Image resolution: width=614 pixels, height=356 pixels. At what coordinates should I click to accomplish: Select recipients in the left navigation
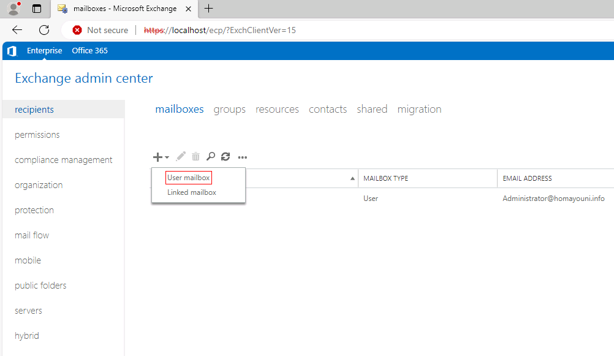point(64,109)
